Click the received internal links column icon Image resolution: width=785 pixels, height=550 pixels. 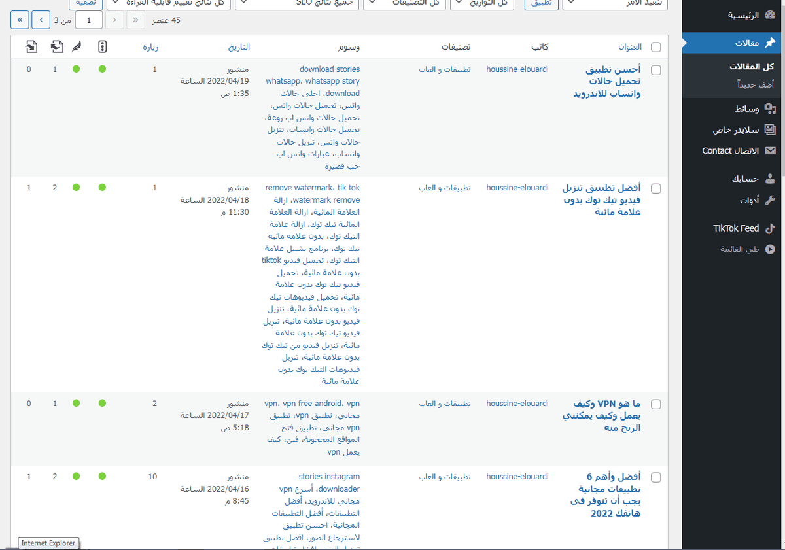click(31, 46)
